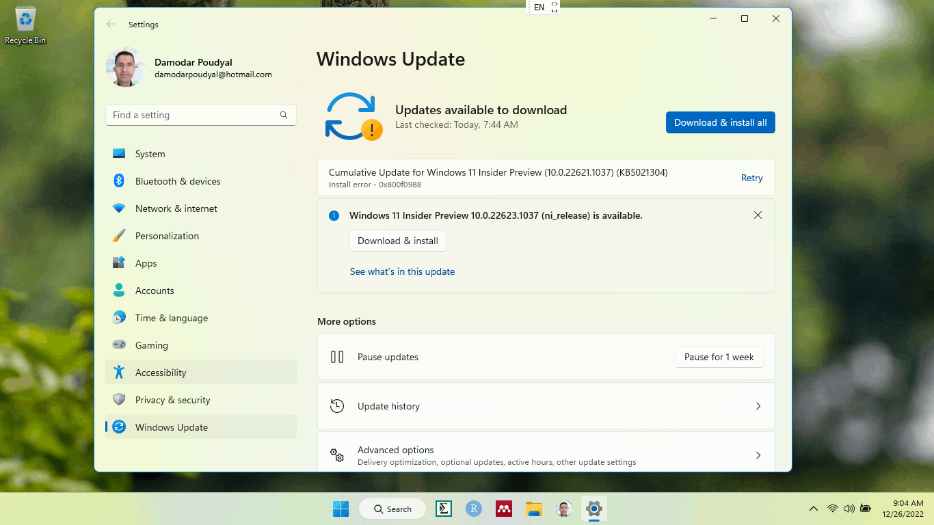The height and width of the screenshot is (525, 934).
Task: Click the Pause updates pause icon
Action: [x=337, y=357]
